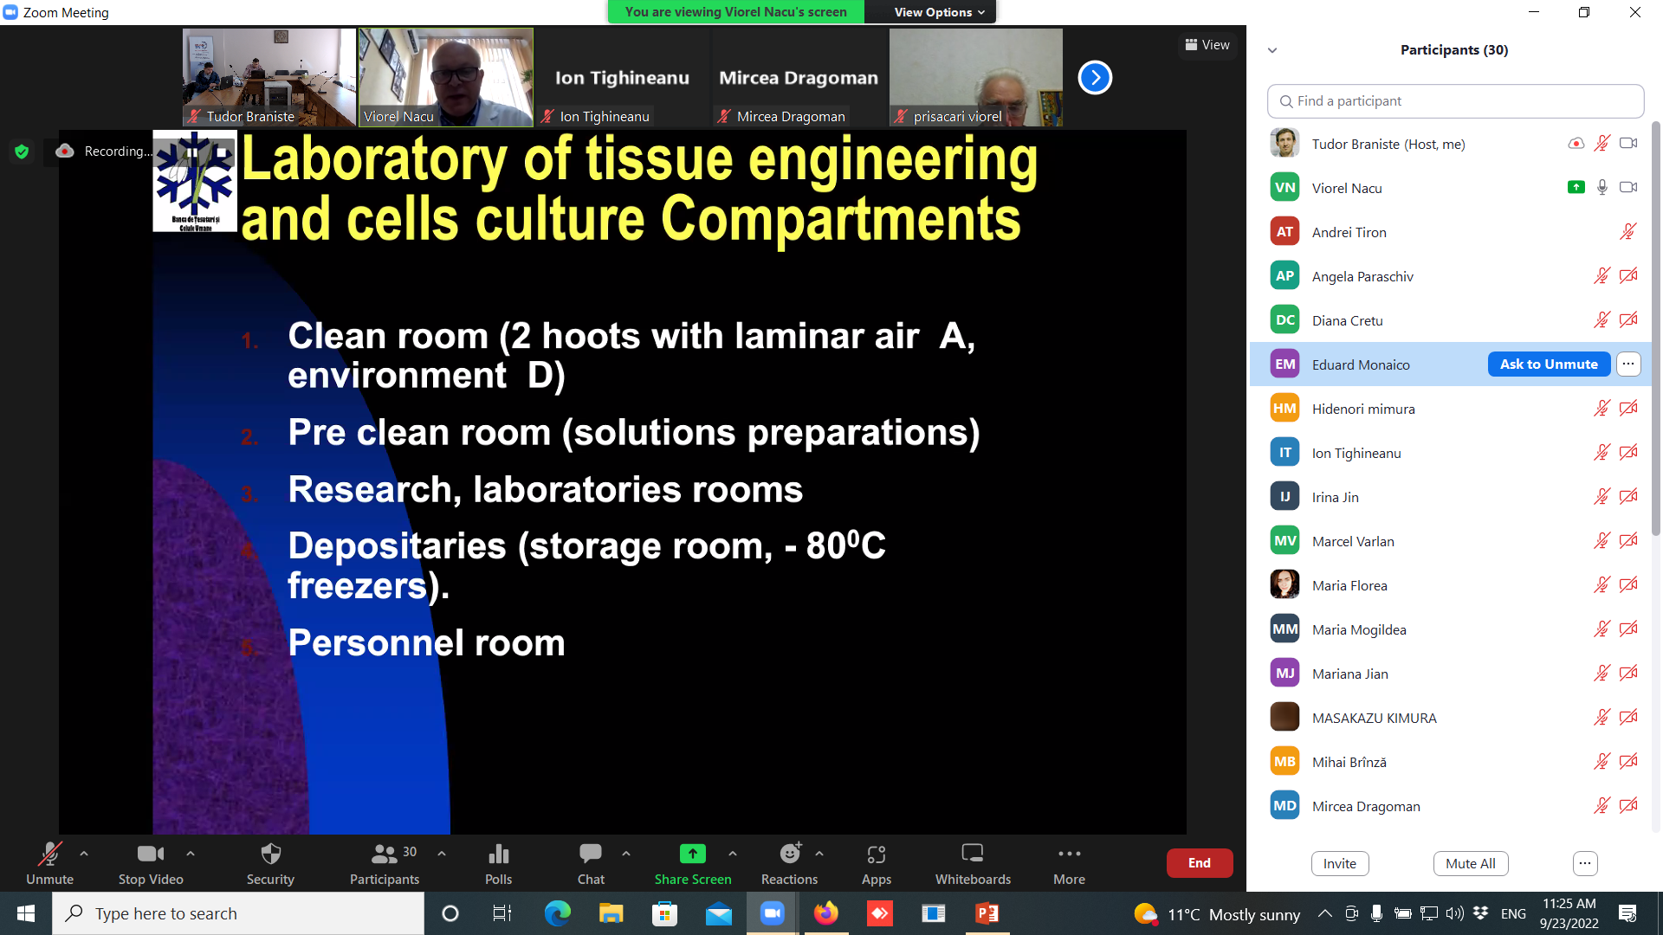Open the Mail app from taskbar
The image size is (1663, 935).
718,913
